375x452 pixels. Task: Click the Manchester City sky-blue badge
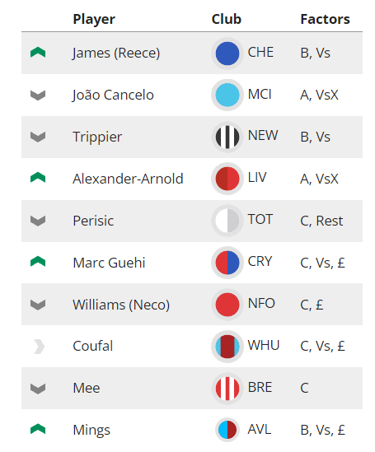coord(227,95)
